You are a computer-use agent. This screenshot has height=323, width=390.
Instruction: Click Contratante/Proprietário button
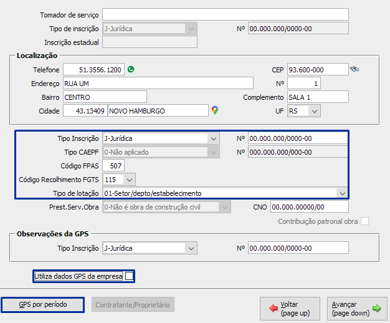[x=133, y=304]
